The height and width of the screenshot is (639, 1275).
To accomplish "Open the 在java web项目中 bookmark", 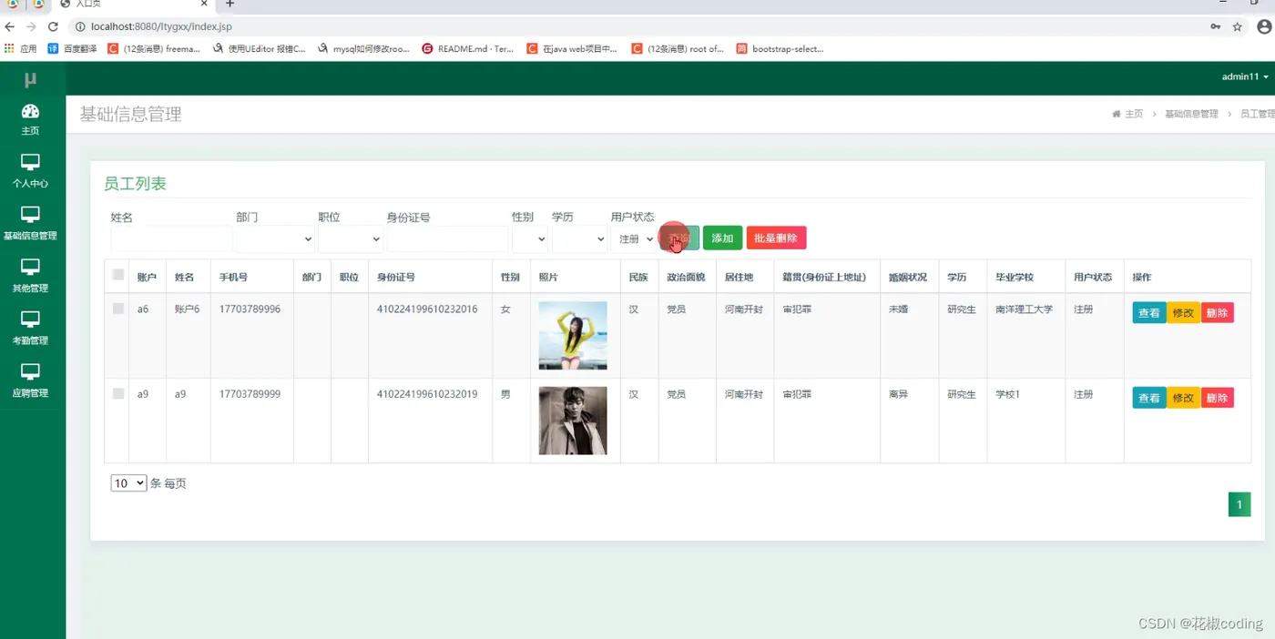I will (572, 49).
